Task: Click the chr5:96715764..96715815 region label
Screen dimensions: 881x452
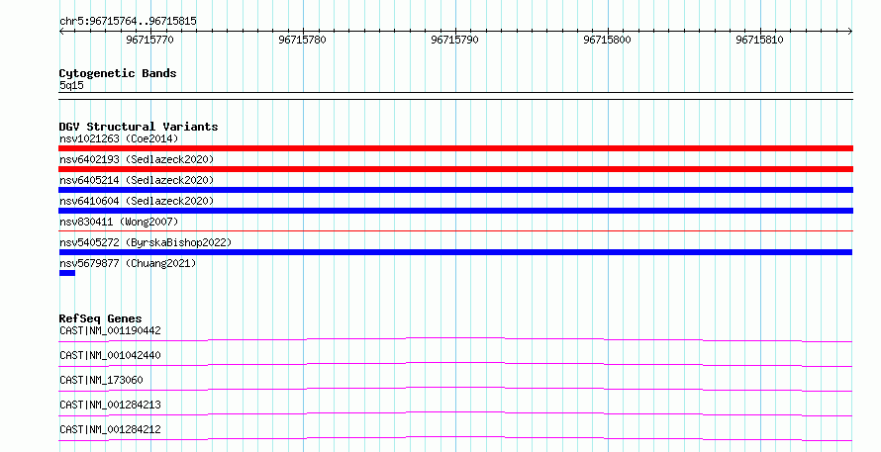Action: click(x=128, y=22)
